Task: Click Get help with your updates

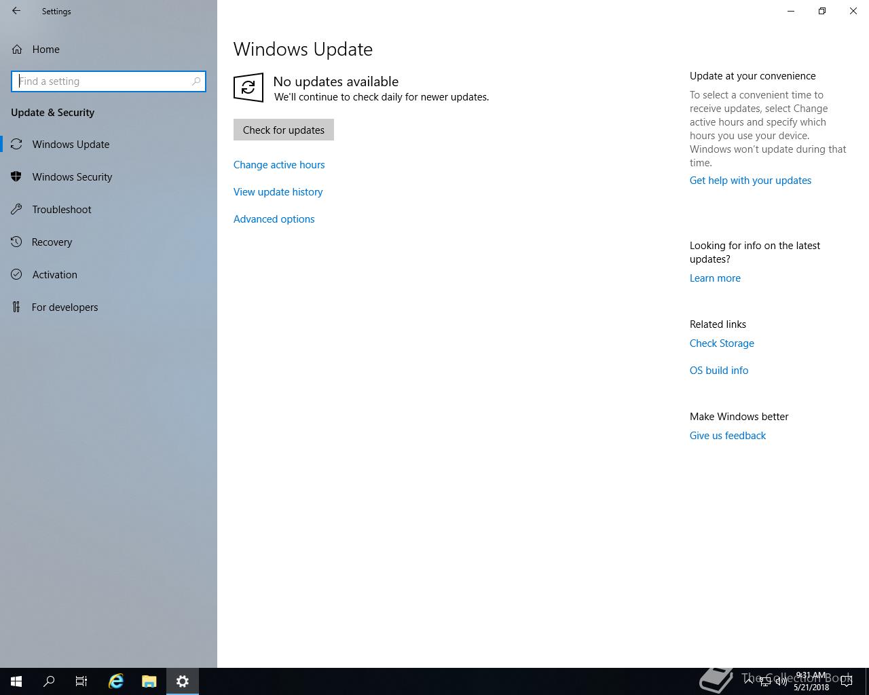Action: coord(750,181)
